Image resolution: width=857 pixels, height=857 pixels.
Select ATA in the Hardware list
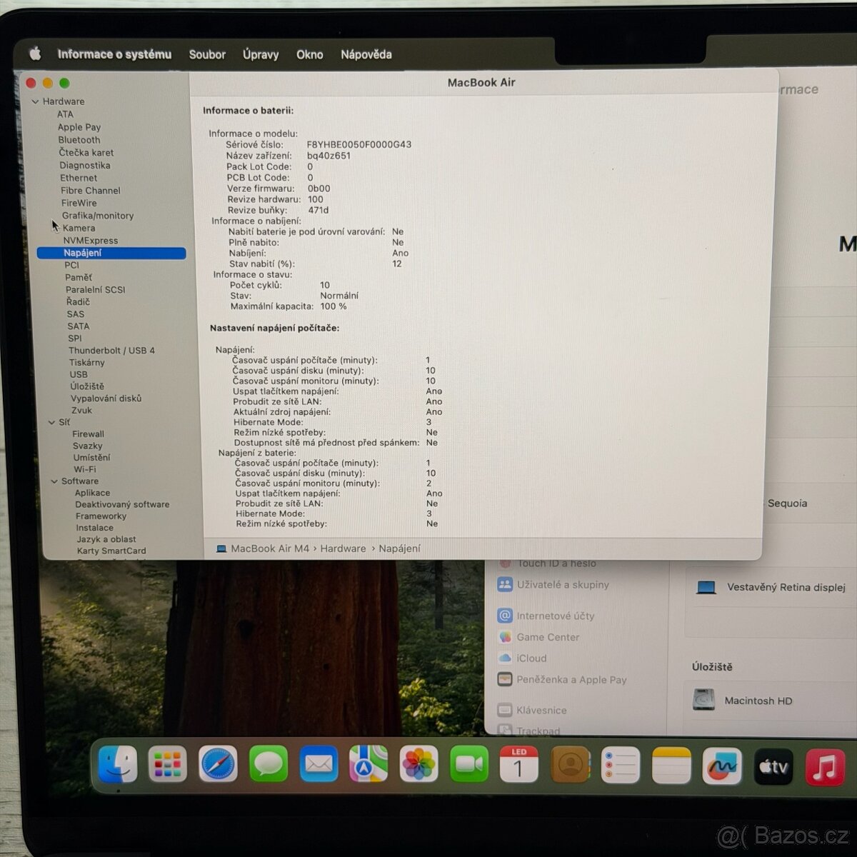click(65, 114)
